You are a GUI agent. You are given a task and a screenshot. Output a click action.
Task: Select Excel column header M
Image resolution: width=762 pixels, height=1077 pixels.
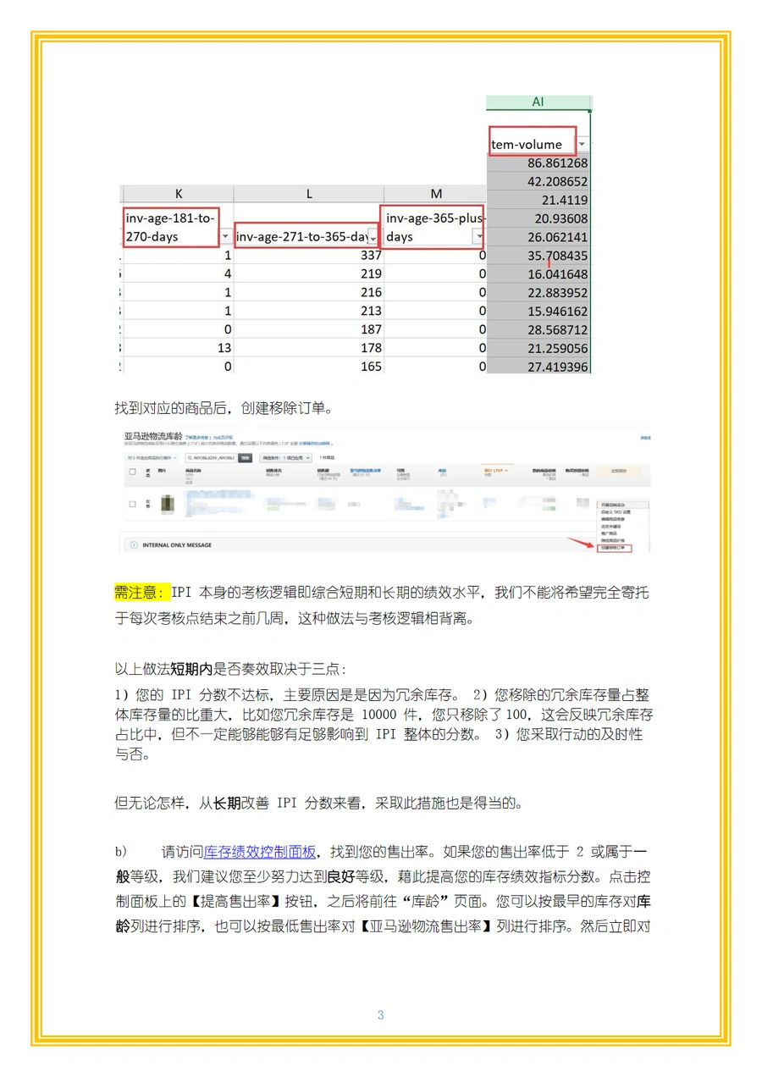(436, 194)
